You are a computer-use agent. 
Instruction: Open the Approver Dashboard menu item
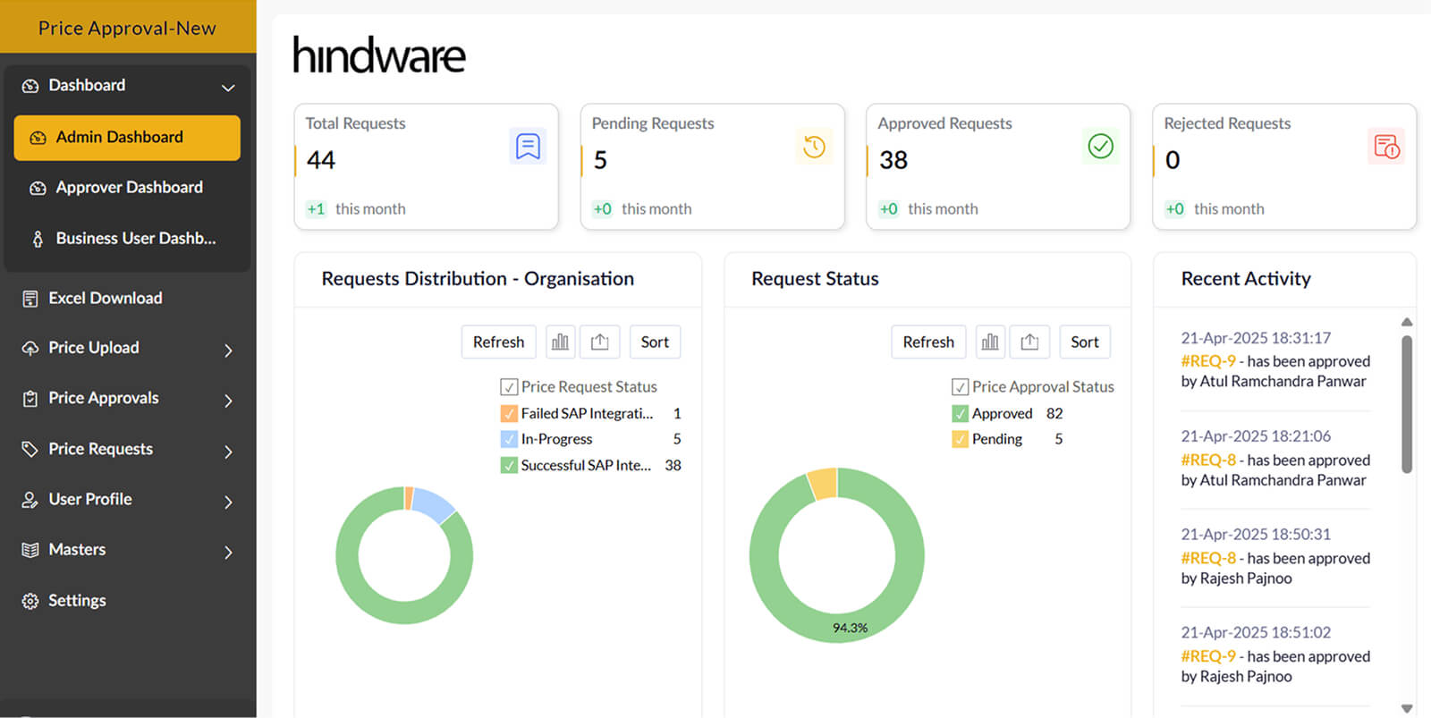pyautogui.click(x=129, y=188)
